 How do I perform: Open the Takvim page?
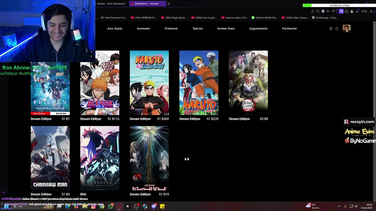[x=197, y=28]
